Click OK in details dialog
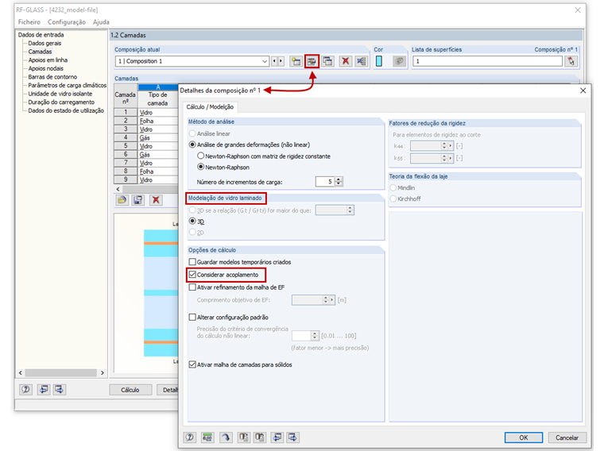The width and height of the screenshot is (604, 451). [x=524, y=438]
